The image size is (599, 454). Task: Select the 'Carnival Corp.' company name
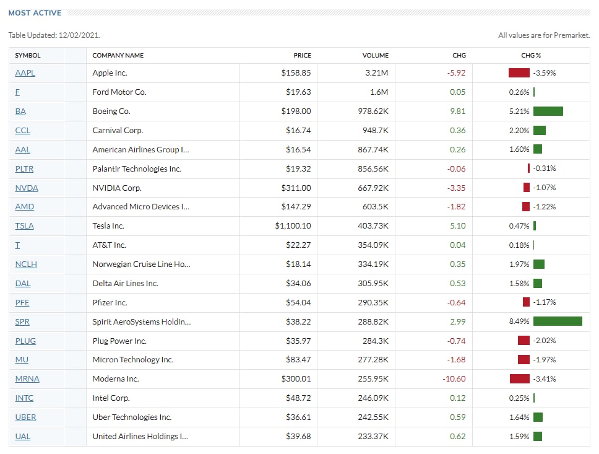click(x=118, y=131)
